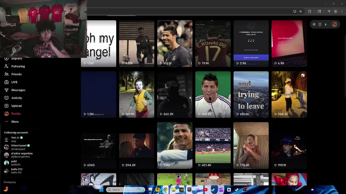
Task: Open the Joker 149.9K views video
Action: (x=137, y=95)
